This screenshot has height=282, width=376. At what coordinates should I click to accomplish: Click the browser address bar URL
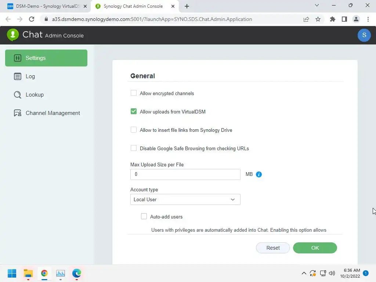(x=152, y=19)
